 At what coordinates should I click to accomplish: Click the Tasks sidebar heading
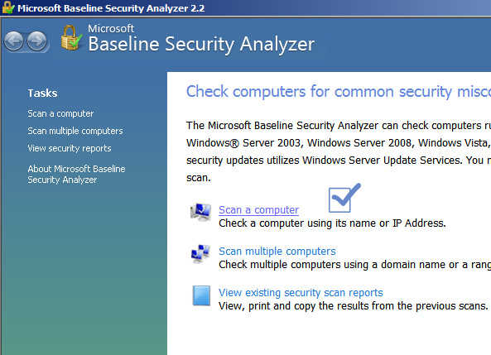point(42,93)
